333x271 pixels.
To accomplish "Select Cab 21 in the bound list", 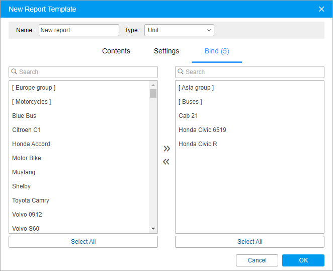I will pos(188,116).
